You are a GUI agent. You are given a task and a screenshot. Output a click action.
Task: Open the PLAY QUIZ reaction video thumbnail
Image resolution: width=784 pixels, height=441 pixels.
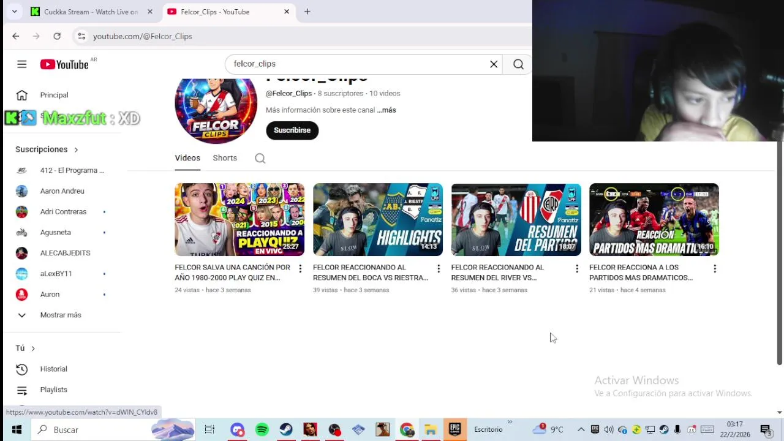[x=239, y=219]
